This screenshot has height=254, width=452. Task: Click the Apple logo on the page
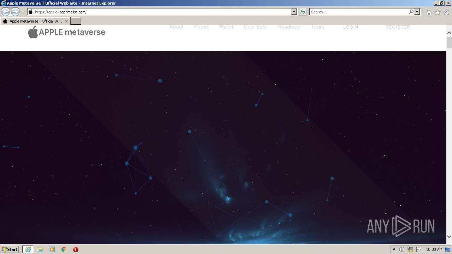point(33,32)
